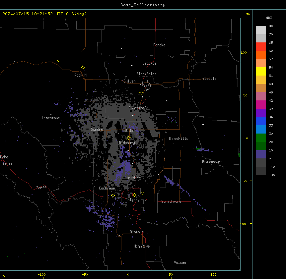Click the Ponoka city label
The width and height of the screenshot is (286, 279).
pyautogui.click(x=159, y=45)
